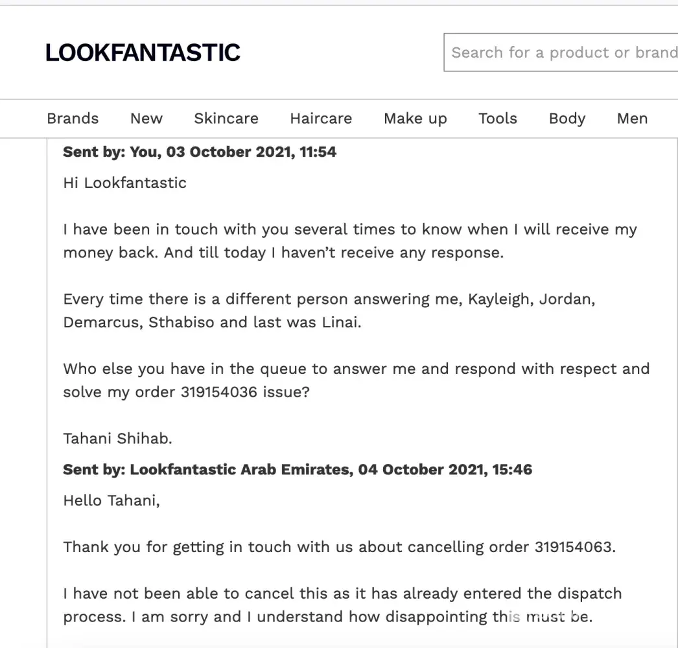Click the 'Tahani Shihab.' signature
This screenshot has width=678, height=648.
pyautogui.click(x=117, y=439)
